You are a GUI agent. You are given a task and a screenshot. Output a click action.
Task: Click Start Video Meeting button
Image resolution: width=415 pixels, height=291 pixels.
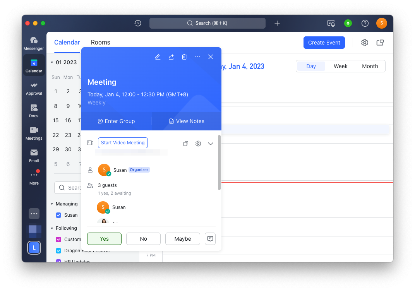click(123, 143)
